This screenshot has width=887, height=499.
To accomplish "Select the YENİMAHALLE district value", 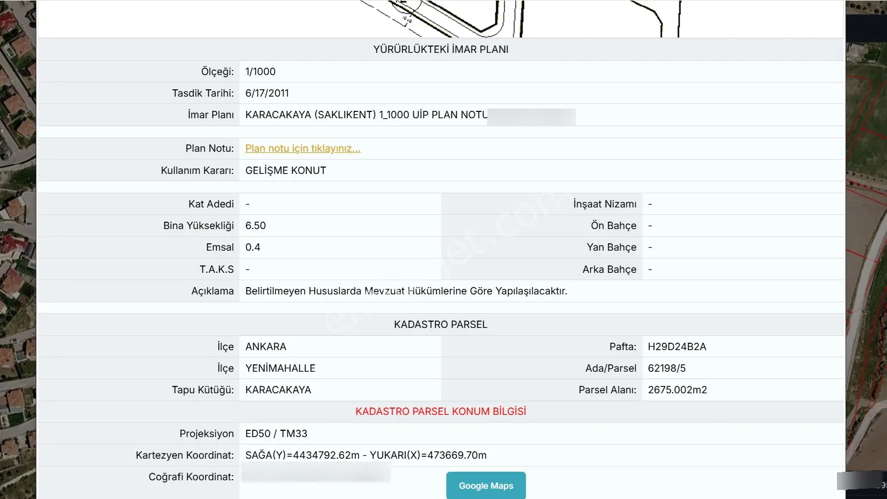I will tap(280, 368).
